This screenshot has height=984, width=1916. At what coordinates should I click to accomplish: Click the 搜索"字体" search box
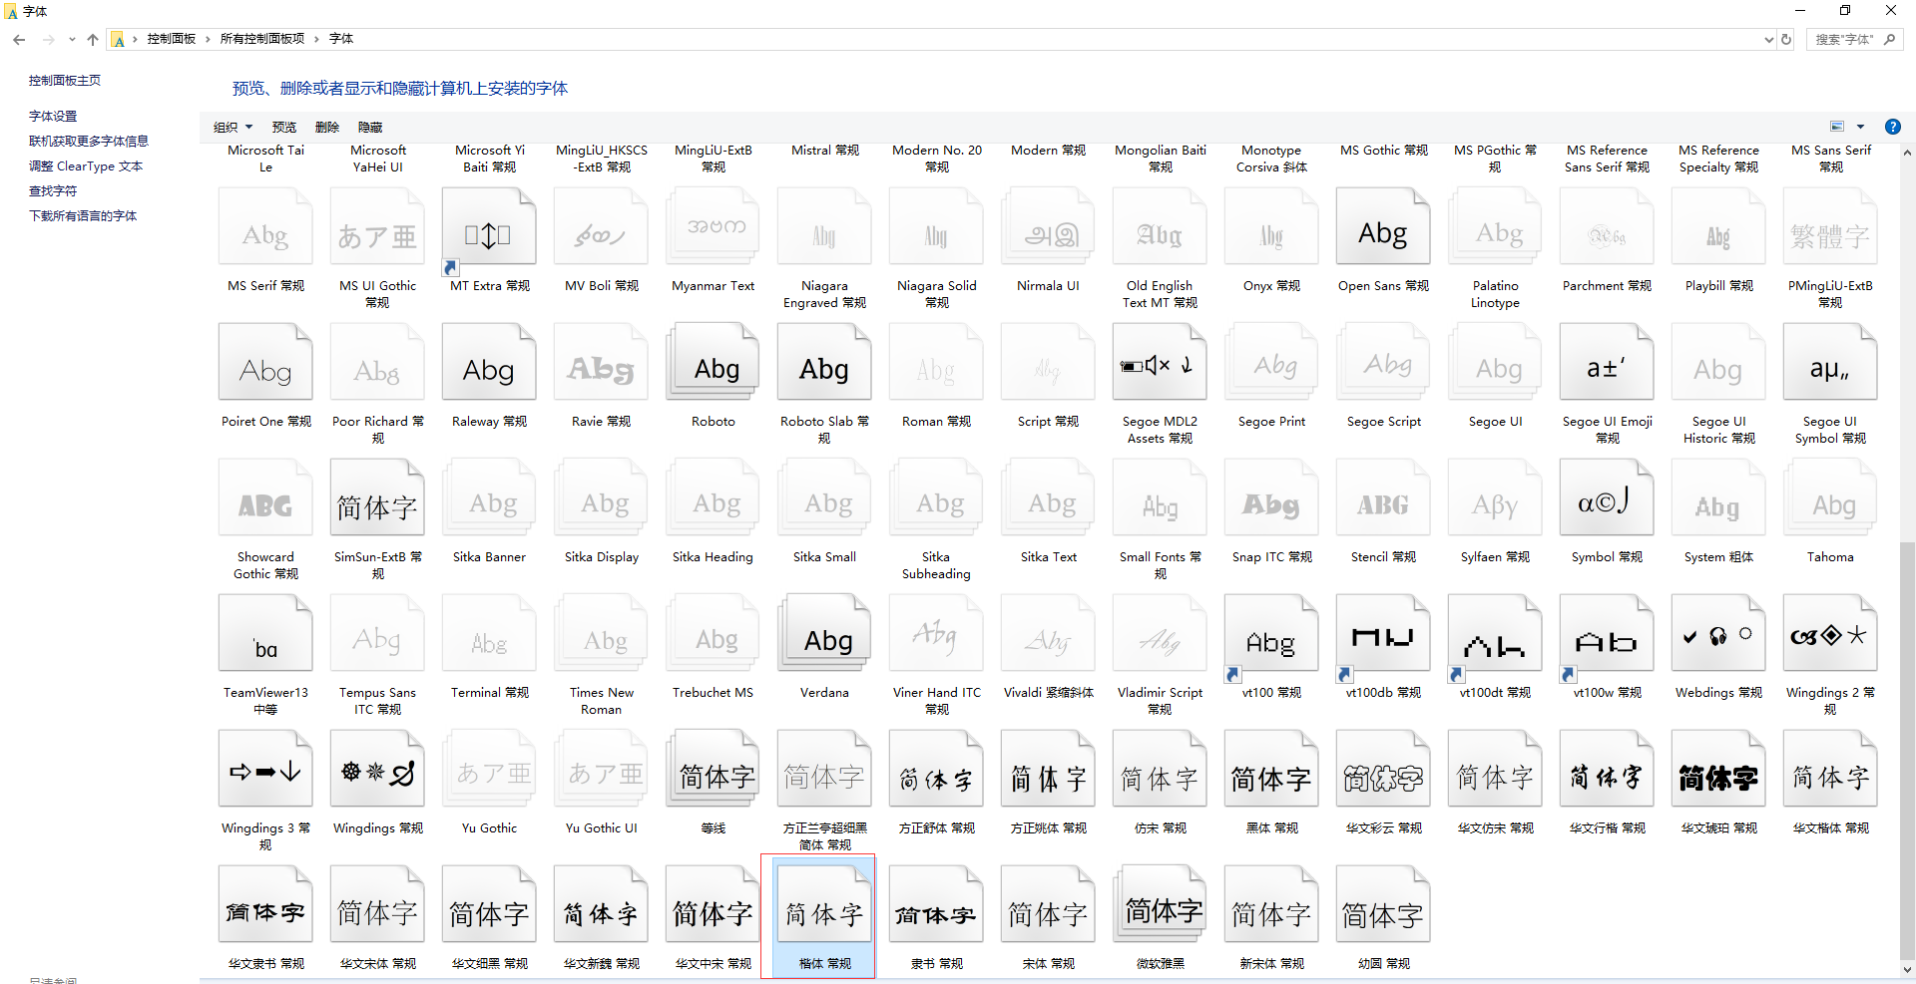click(1854, 40)
